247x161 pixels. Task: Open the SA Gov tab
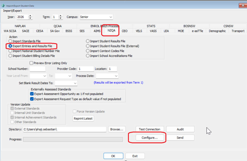[55, 31]
